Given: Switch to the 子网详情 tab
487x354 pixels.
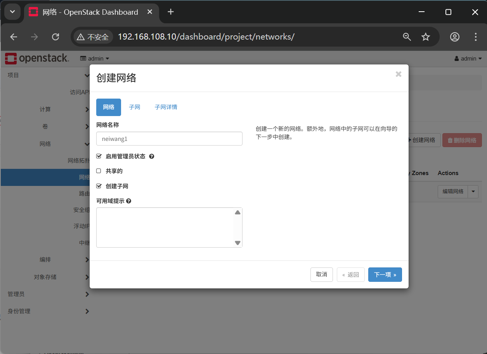Looking at the screenshot, I should click(x=166, y=107).
